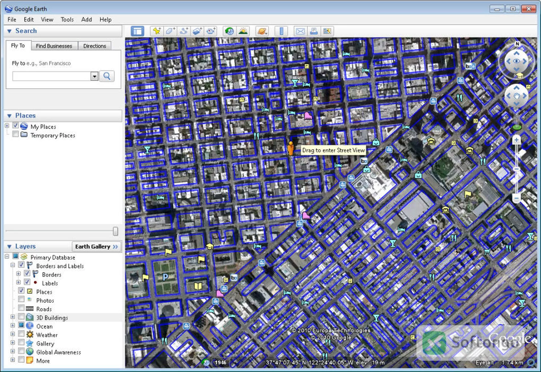Click the Places opacity slider handle

115,231
